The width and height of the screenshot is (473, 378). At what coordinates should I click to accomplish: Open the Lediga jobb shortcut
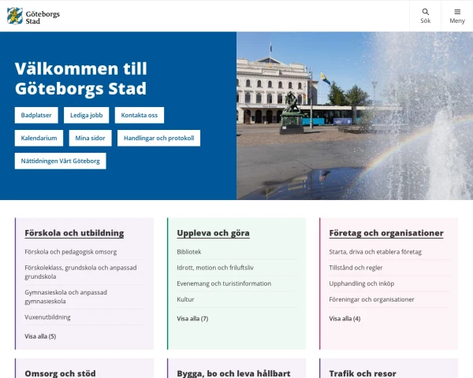pos(86,115)
